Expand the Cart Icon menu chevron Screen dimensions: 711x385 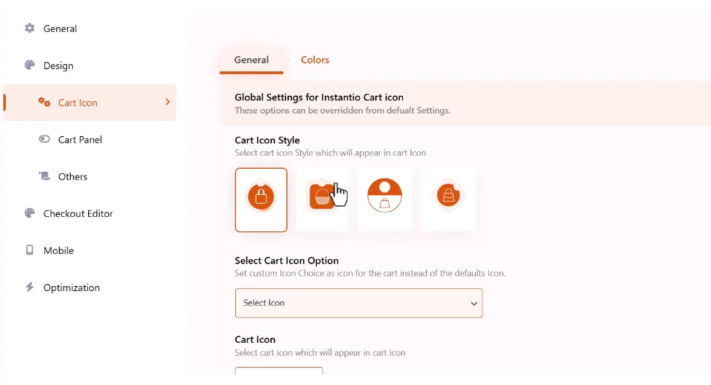[x=168, y=102]
